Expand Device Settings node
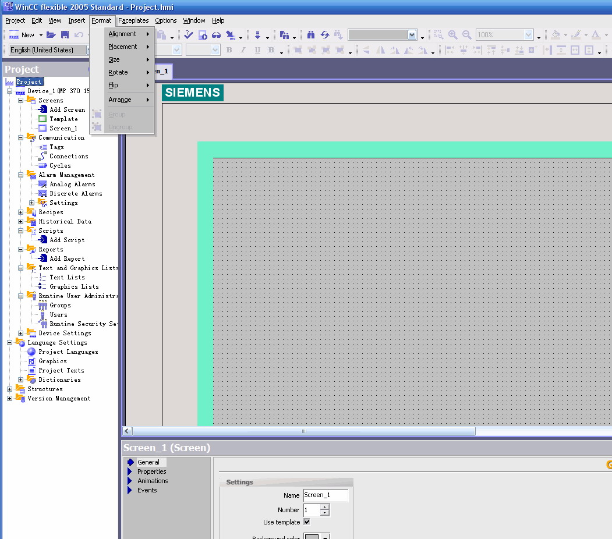The height and width of the screenshot is (539, 612). (21, 334)
